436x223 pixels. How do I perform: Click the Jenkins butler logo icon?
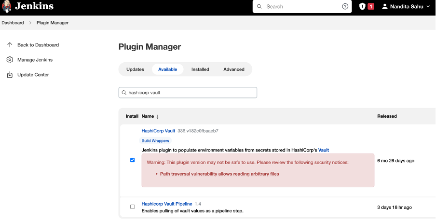[6, 6]
